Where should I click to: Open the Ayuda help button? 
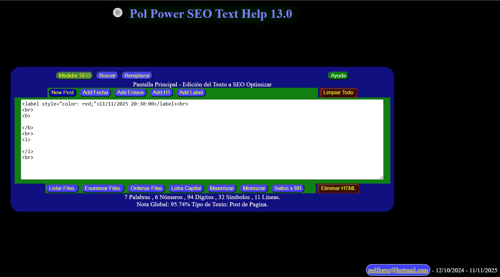[x=338, y=75]
